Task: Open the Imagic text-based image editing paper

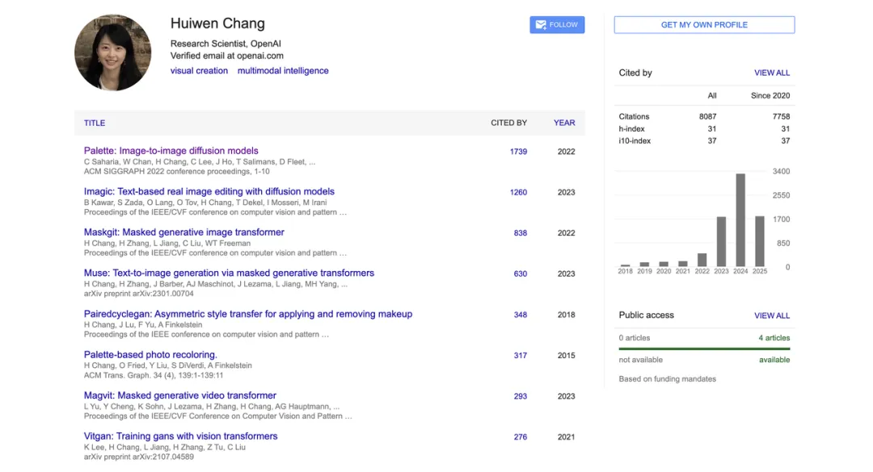Action: (x=209, y=192)
